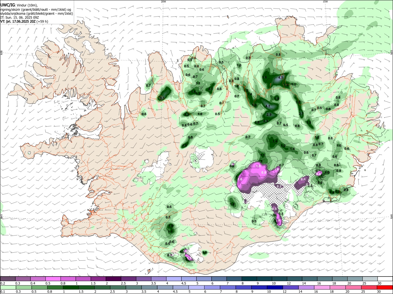Click the pink top-row swatch between 0.5 and 0.8
393x294 pixels.
(x=53, y=279)
